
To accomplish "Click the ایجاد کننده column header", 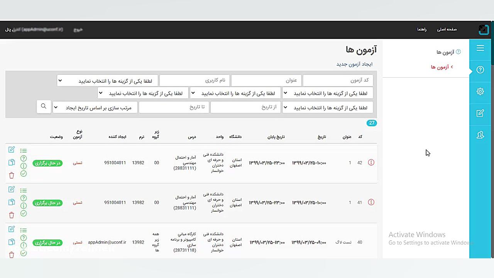I will [x=117, y=137].
